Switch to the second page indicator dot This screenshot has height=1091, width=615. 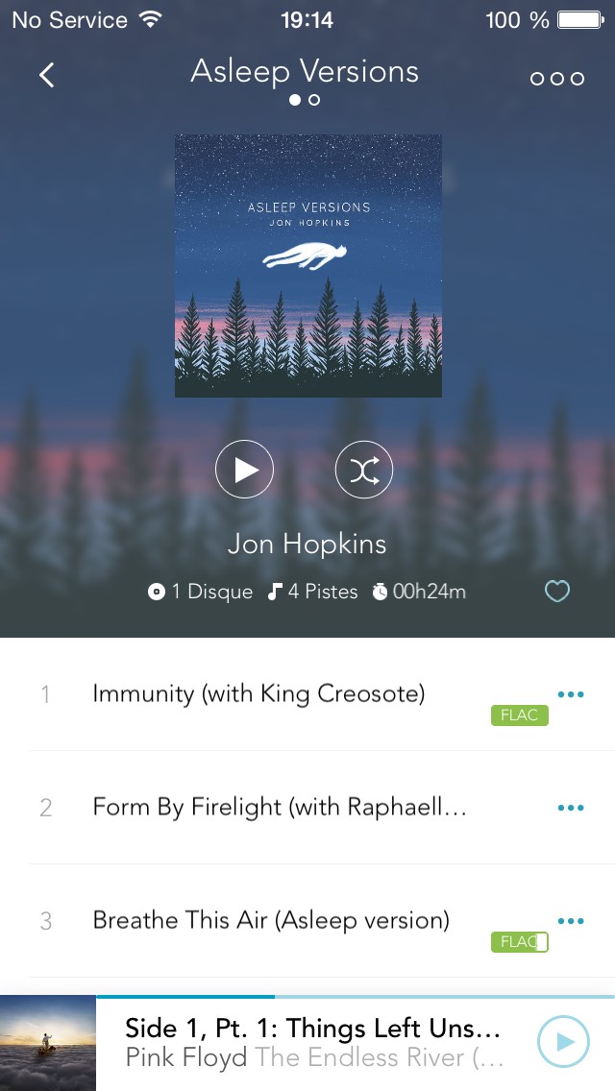[x=314, y=100]
